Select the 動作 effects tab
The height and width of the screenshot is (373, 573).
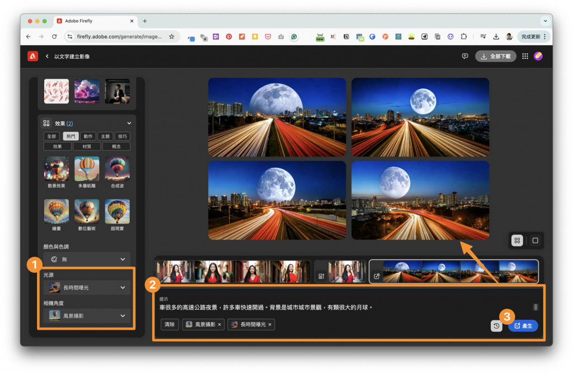pos(87,136)
